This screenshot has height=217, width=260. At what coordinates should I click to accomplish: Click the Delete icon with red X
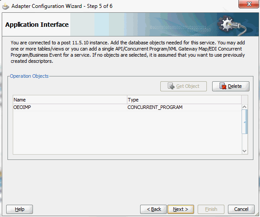pyautogui.click(x=223, y=86)
